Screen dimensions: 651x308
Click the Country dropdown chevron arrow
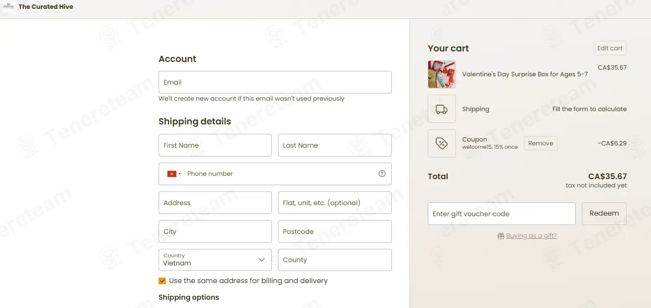click(261, 260)
